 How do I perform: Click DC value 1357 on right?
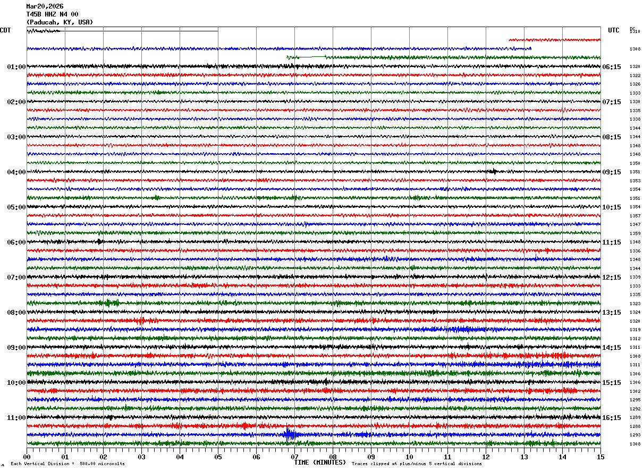coord(635,216)
